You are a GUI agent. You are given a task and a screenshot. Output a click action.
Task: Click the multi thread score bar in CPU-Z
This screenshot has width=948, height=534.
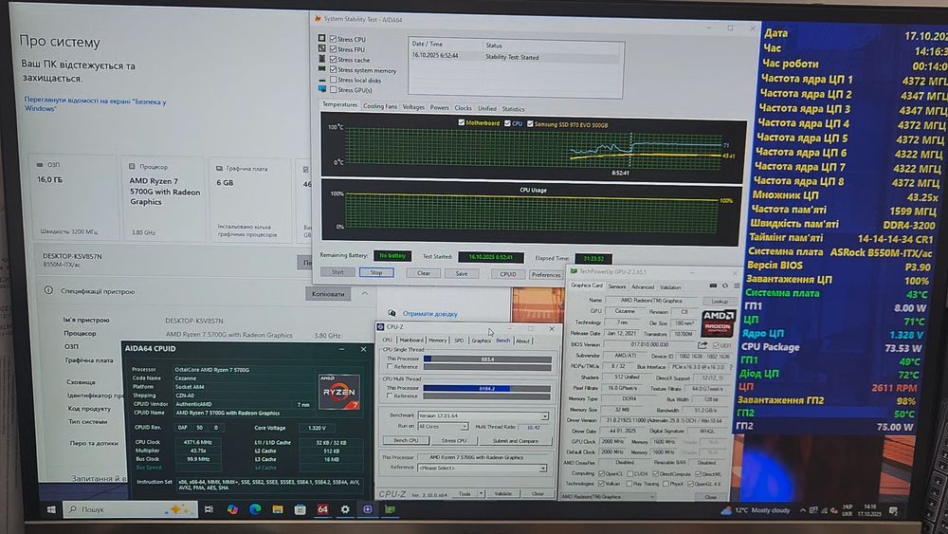click(x=487, y=388)
